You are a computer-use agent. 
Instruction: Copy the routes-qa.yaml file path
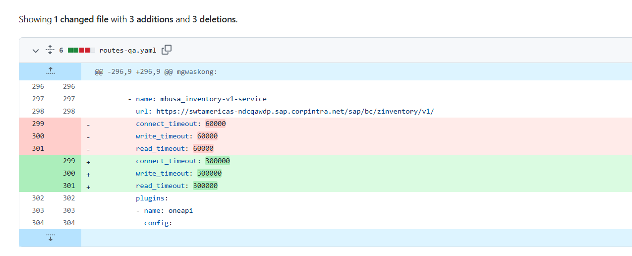click(x=167, y=50)
